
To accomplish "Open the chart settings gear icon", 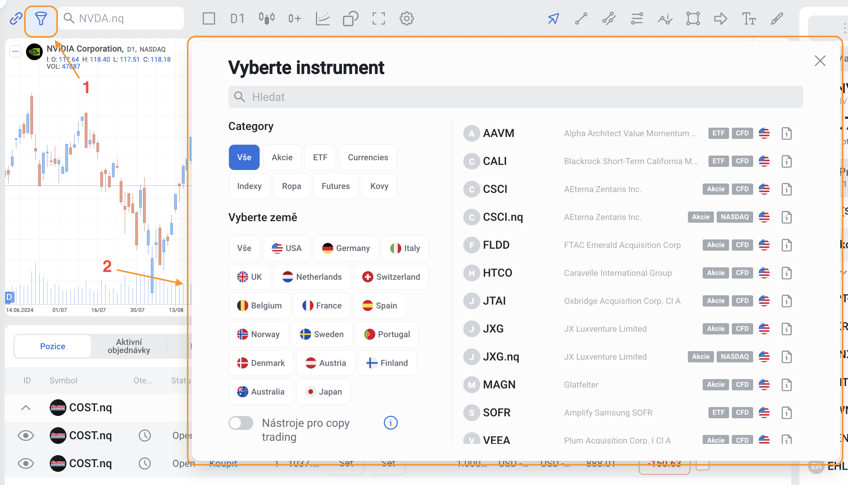I will coord(407,19).
